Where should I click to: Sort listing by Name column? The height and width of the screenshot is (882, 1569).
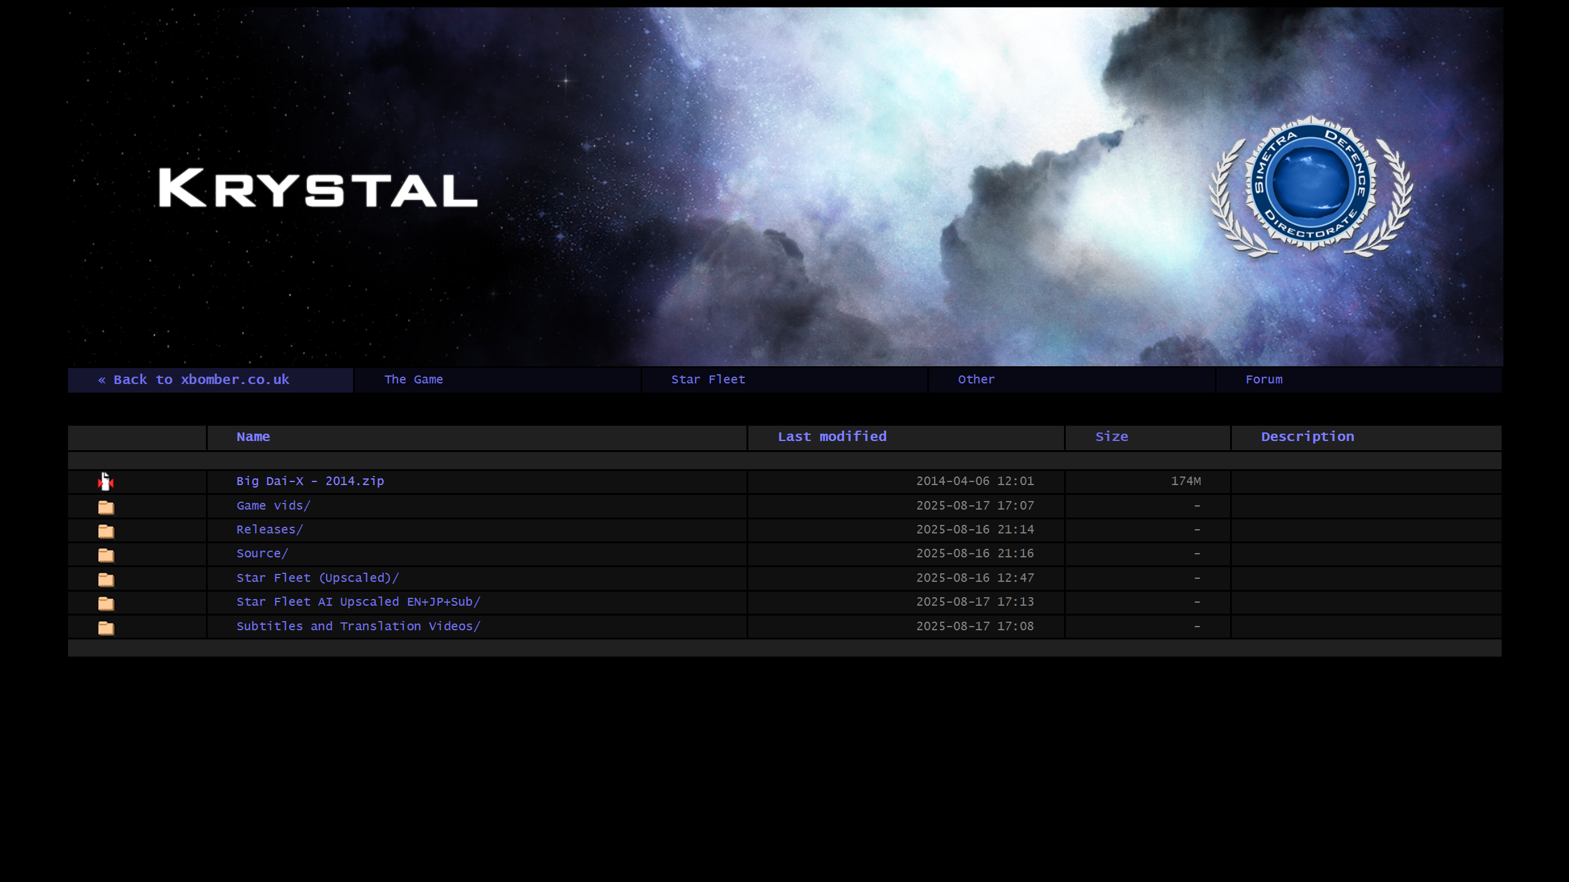click(253, 437)
